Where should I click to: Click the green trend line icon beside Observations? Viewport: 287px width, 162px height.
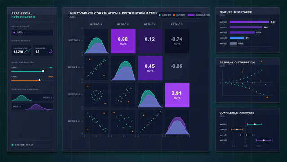pyautogui.click(x=27, y=51)
